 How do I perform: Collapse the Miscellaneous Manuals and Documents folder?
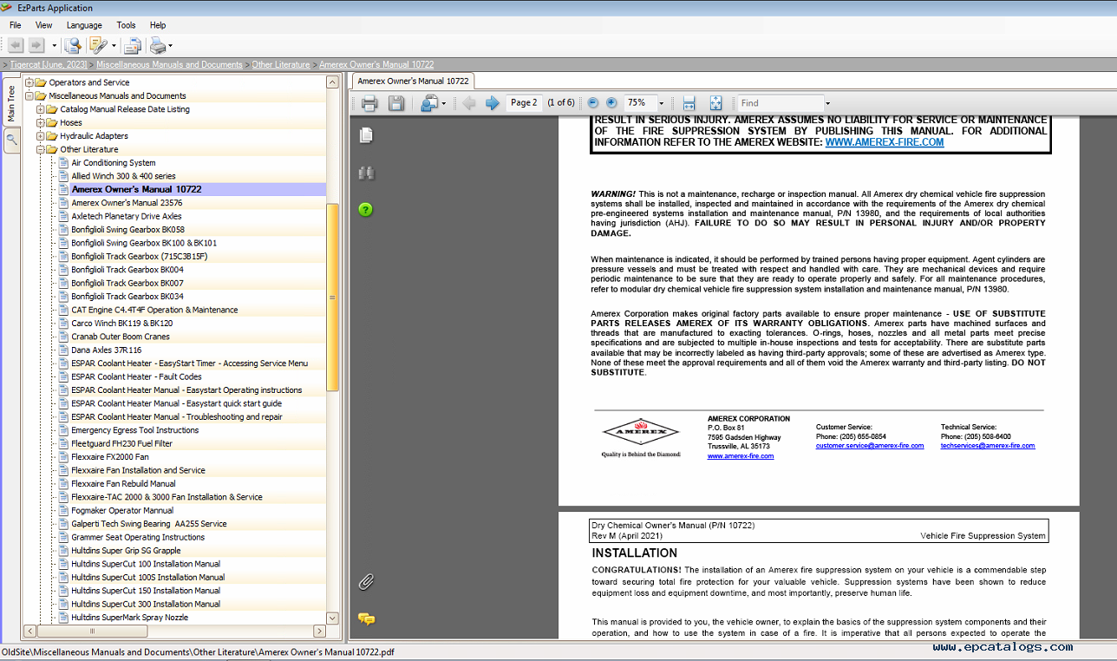pos(29,96)
